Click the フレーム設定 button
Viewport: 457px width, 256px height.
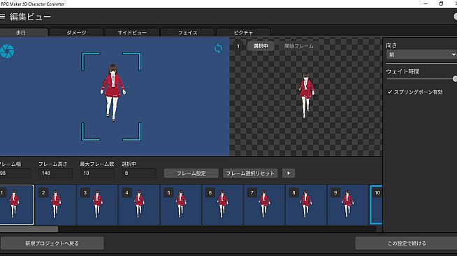click(x=191, y=173)
